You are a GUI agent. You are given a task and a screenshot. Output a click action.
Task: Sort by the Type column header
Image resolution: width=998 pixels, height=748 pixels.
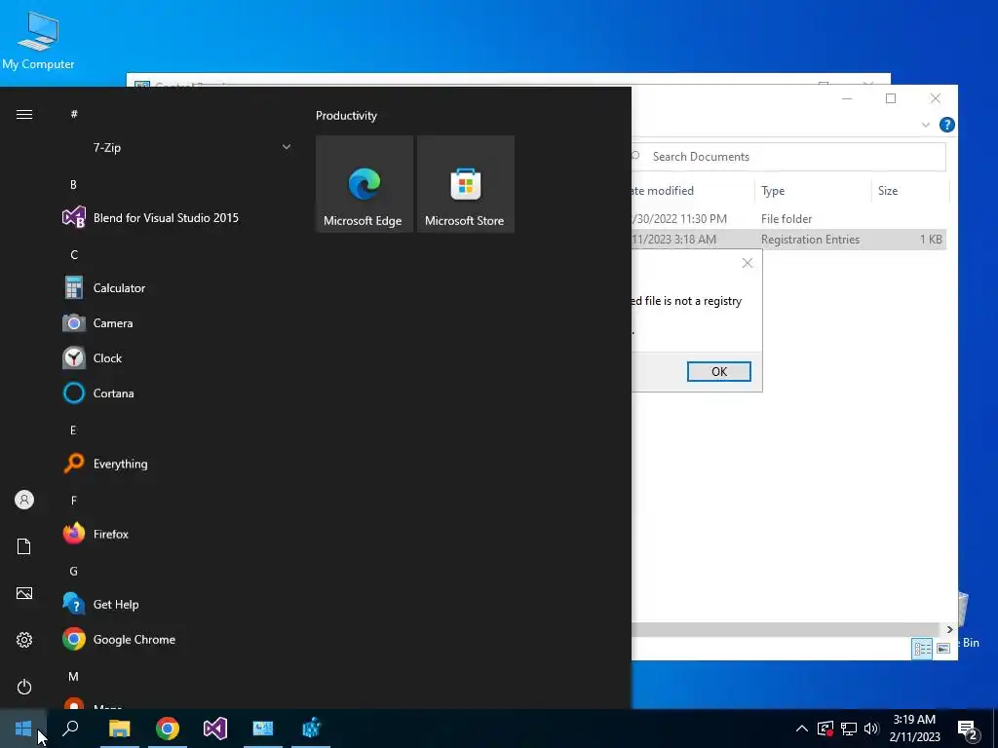point(813,191)
